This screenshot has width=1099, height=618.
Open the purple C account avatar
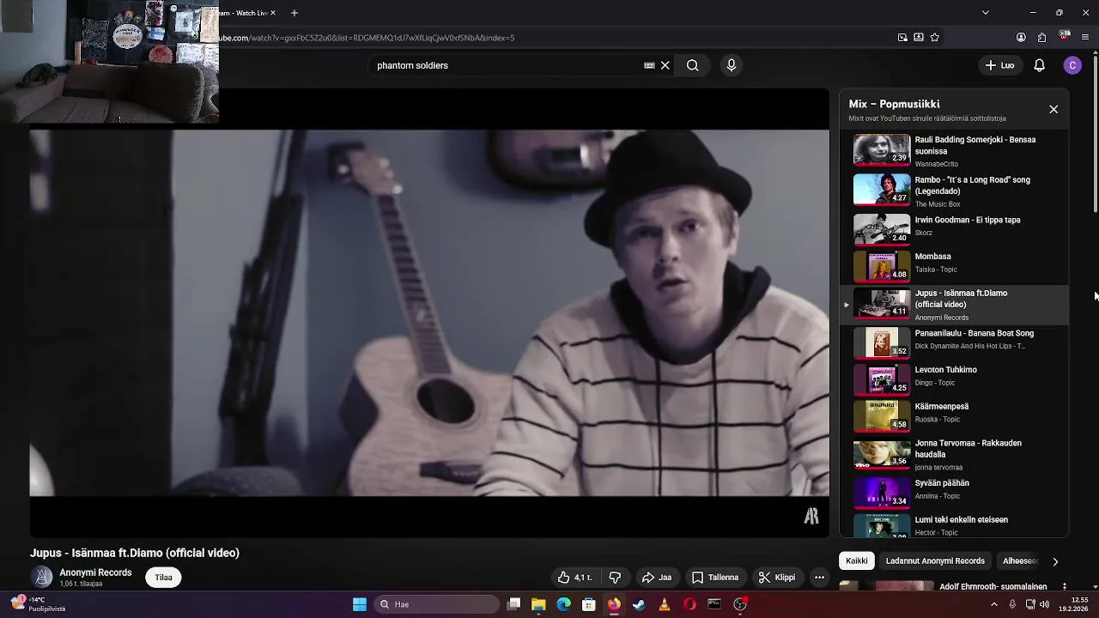point(1072,65)
